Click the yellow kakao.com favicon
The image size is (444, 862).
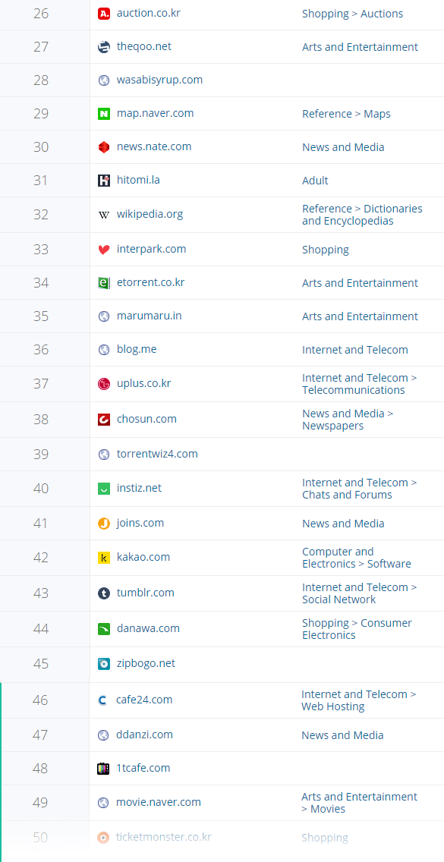click(x=104, y=558)
